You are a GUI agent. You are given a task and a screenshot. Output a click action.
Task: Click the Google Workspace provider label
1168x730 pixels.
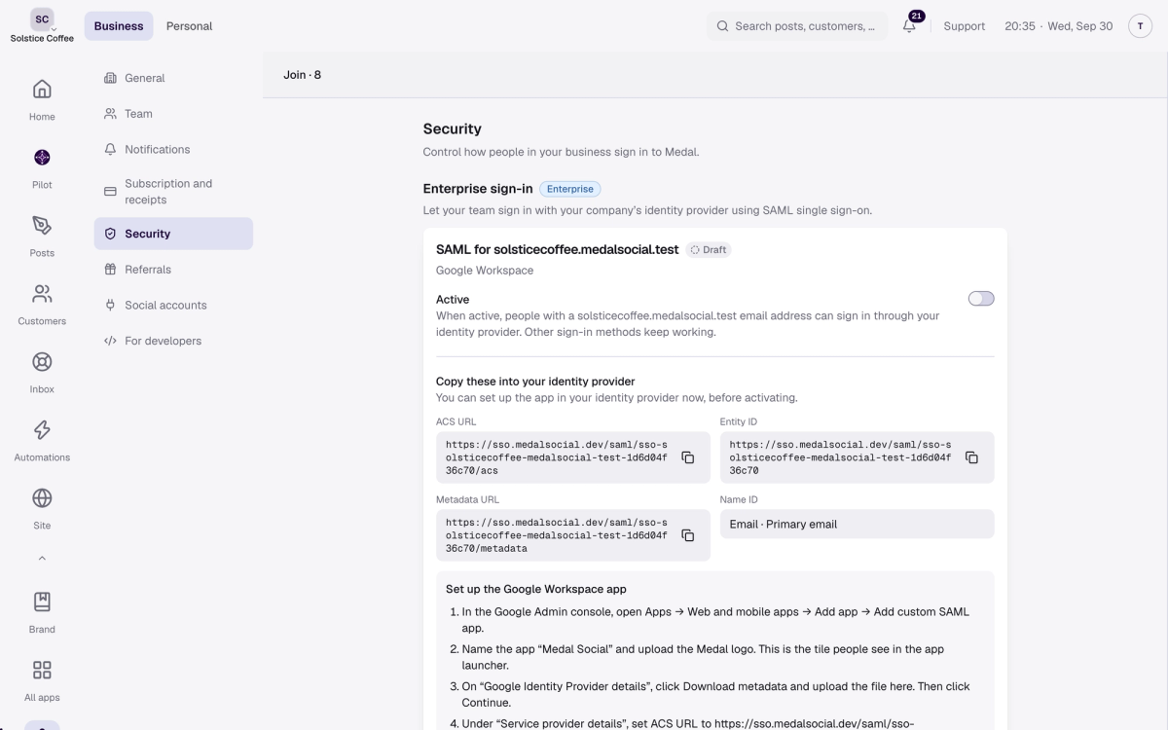485,271
